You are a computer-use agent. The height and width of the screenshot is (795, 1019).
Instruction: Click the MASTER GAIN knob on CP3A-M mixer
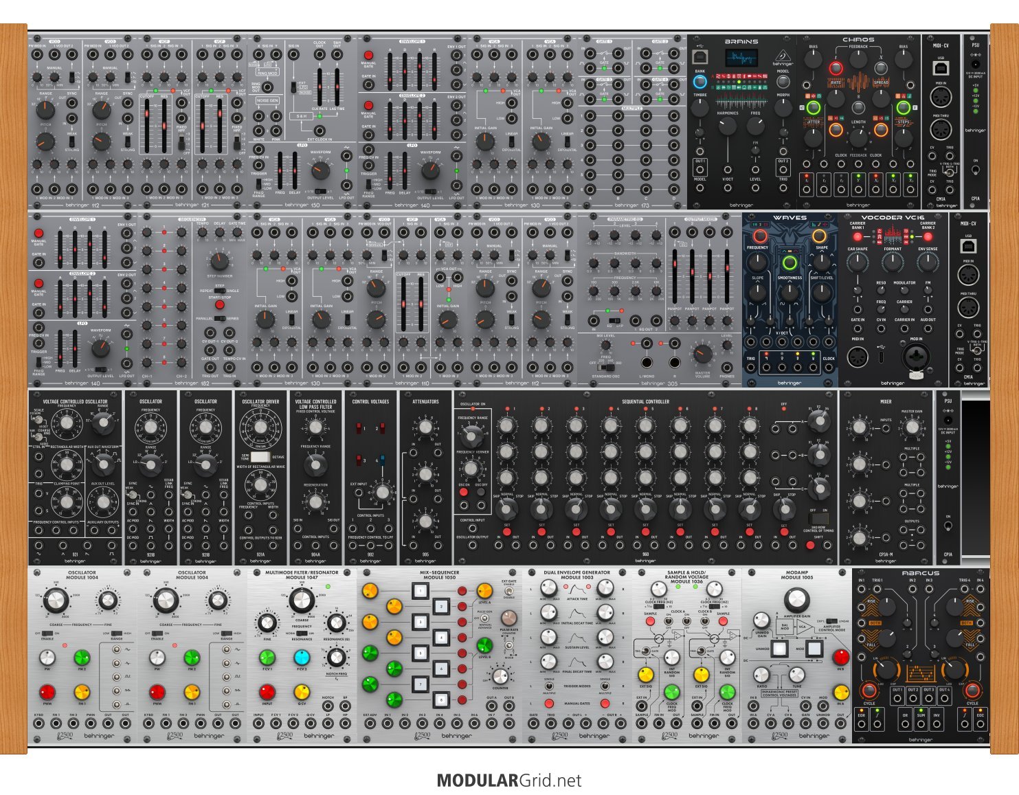(x=912, y=427)
